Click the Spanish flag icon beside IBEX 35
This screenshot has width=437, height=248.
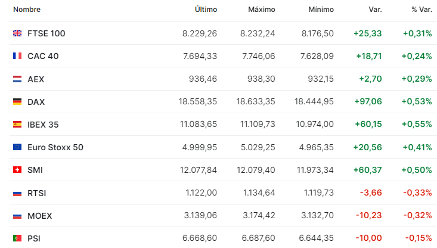coord(17,124)
